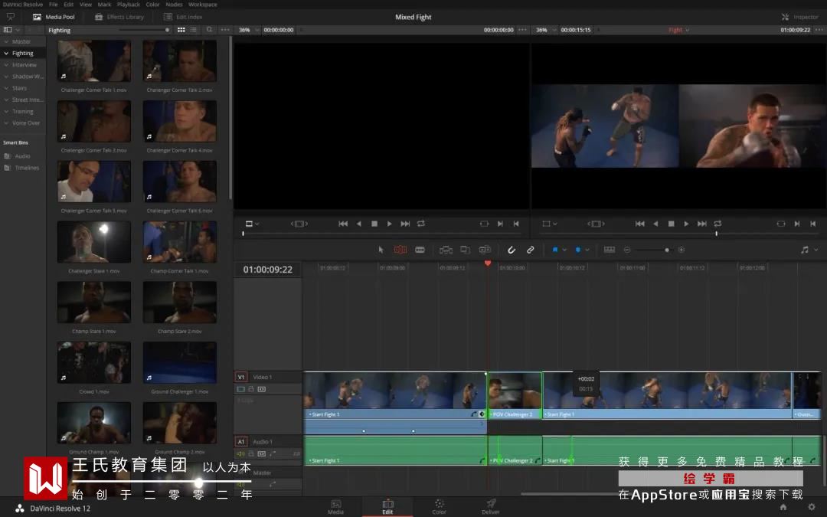Open project settings gear icon

coord(812,507)
